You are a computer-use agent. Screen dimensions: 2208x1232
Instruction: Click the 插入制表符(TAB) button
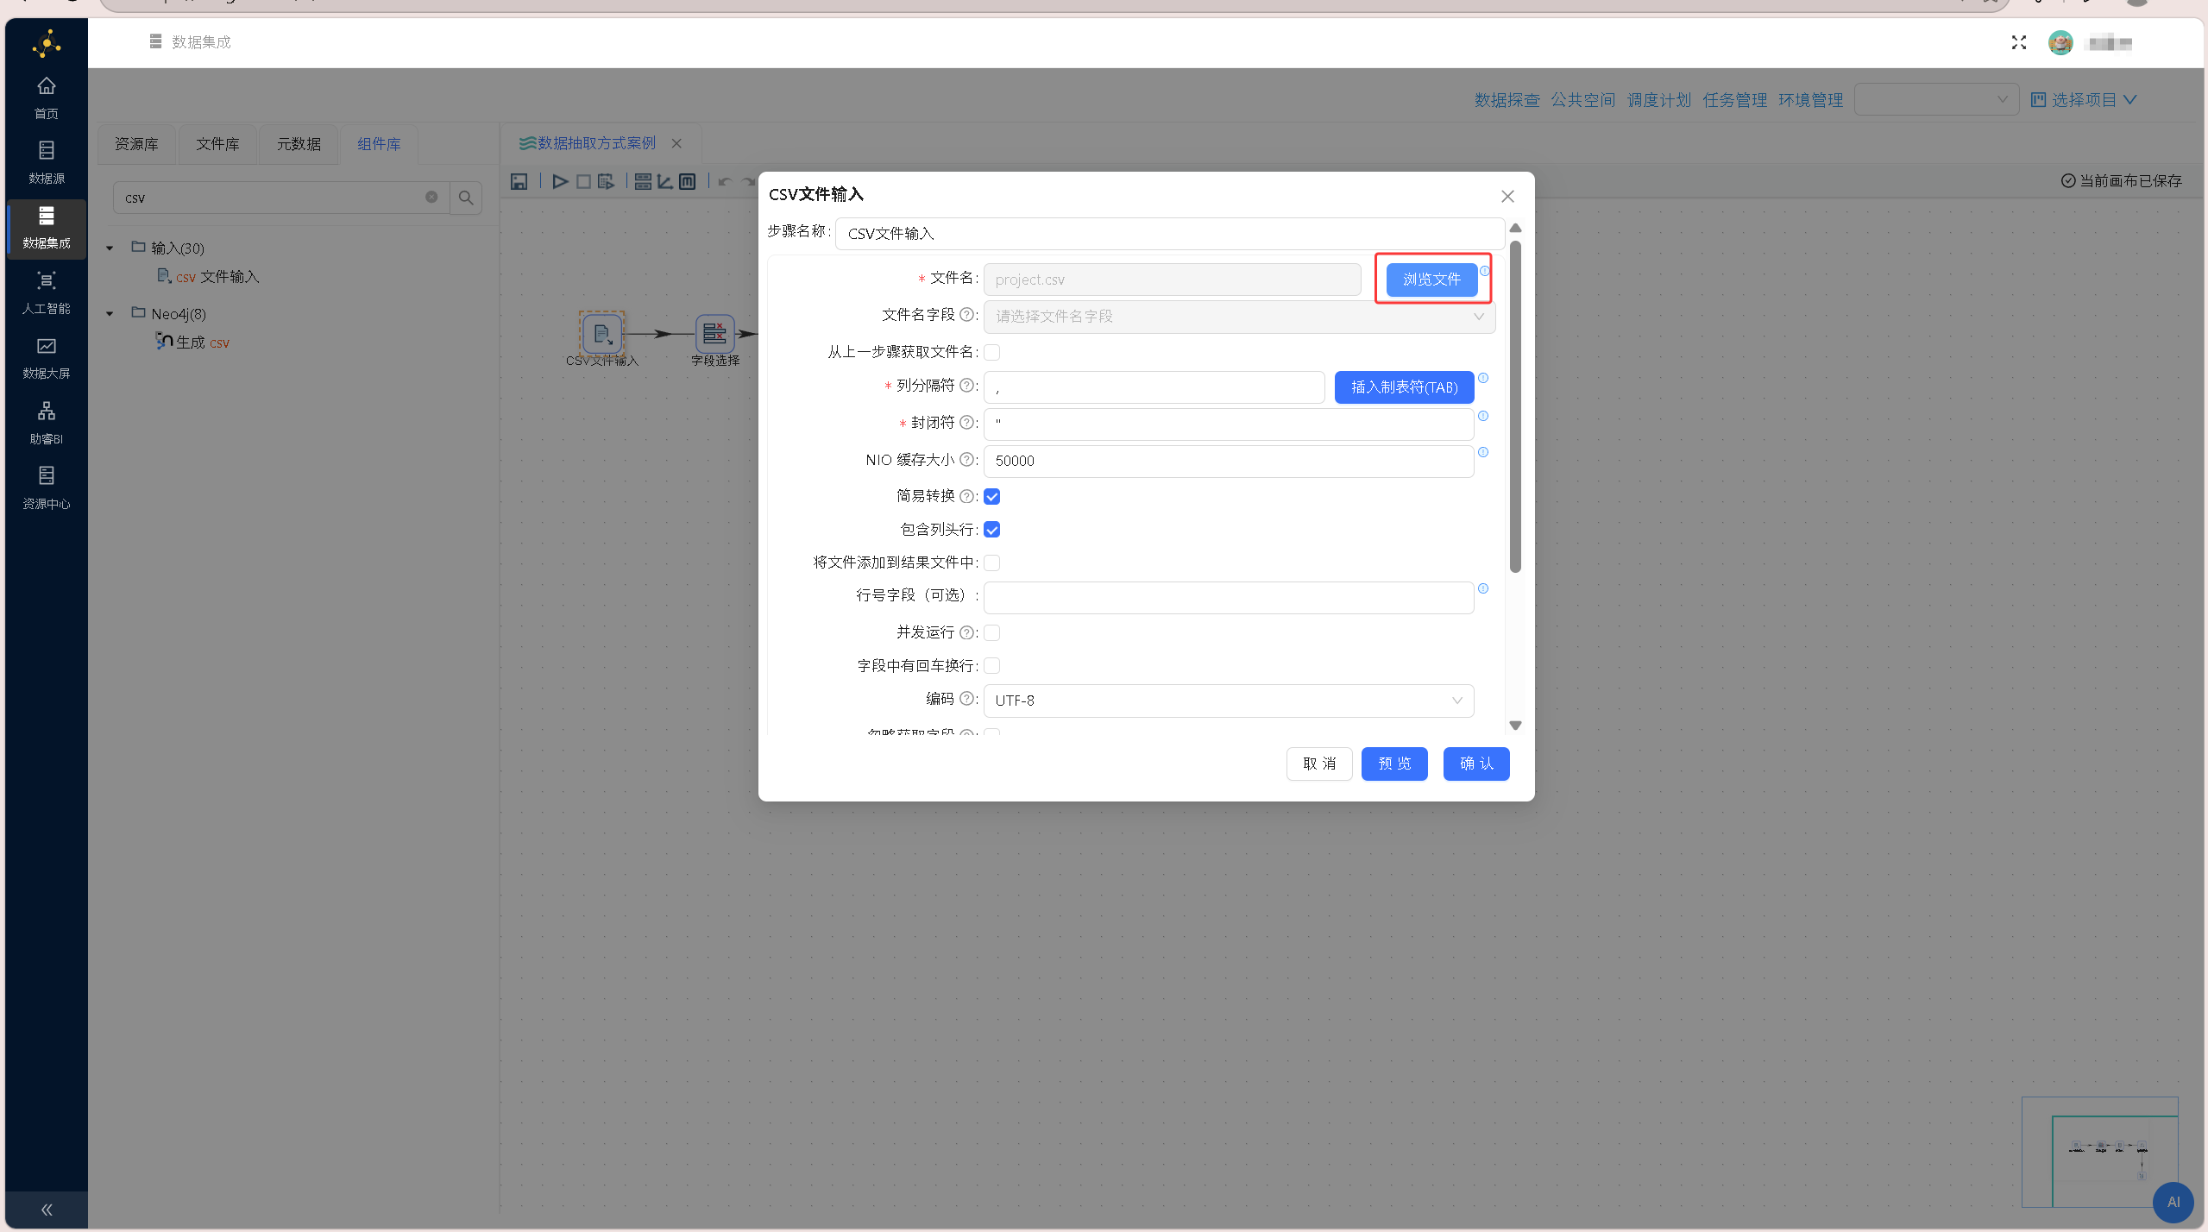point(1405,387)
